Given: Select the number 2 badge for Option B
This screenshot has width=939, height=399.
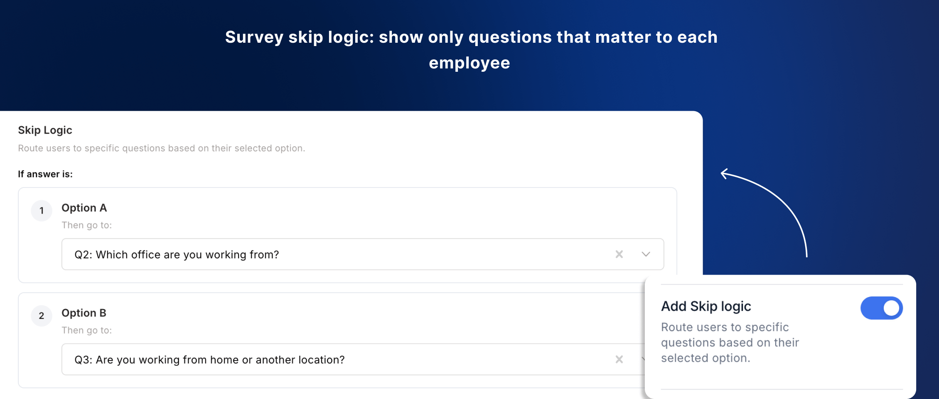Looking at the screenshot, I should [x=42, y=316].
